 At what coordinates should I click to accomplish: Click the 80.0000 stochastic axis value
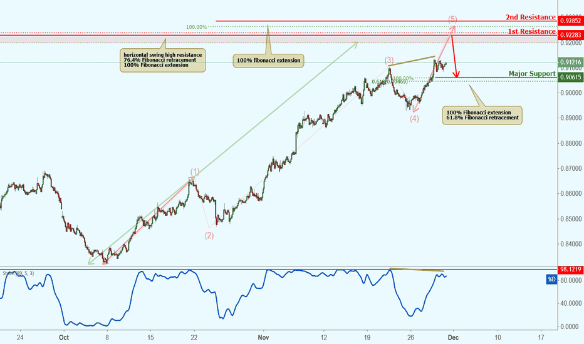[x=571, y=280]
